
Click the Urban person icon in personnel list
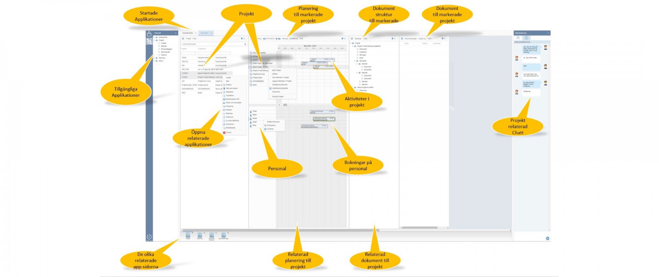pos(251,111)
